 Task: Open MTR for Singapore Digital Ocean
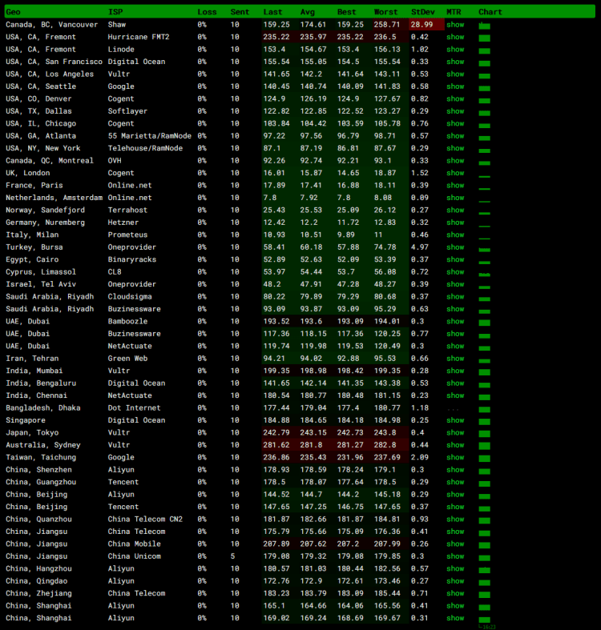point(455,420)
